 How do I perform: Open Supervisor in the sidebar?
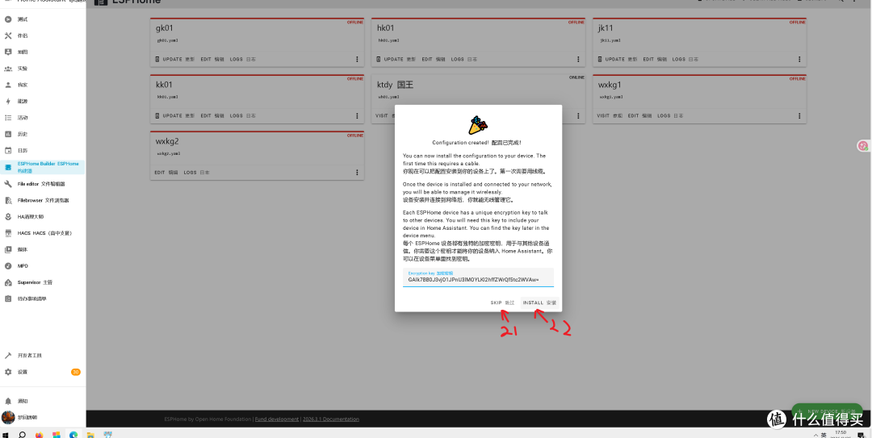(43, 282)
